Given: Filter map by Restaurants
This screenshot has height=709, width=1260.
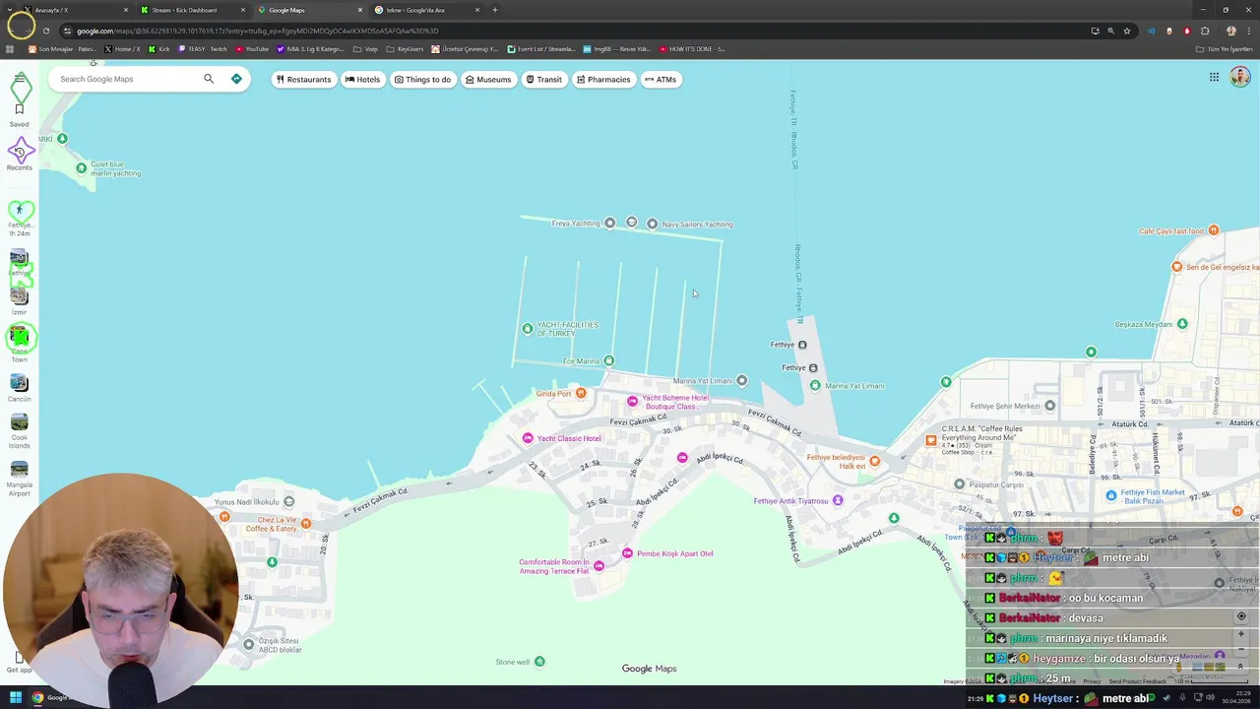Looking at the screenshot, I should [303, 80].
